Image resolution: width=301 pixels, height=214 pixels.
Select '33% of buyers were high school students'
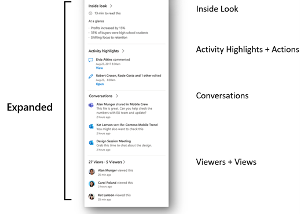pyautogui.click(x=119, y=33)
